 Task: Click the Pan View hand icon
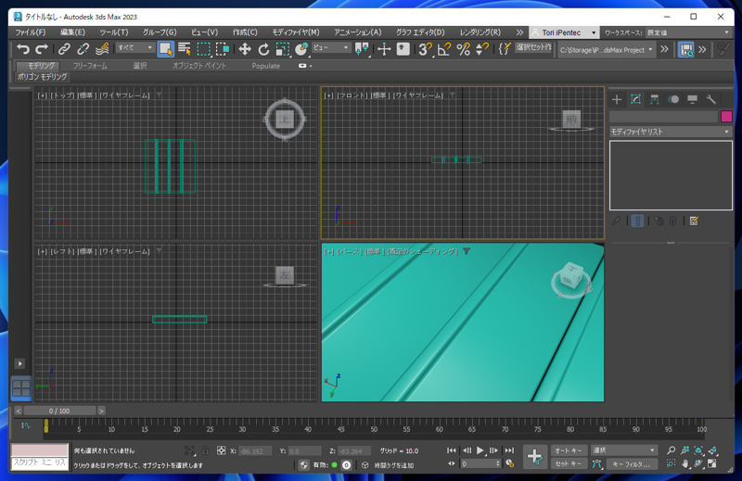point(684,464)
